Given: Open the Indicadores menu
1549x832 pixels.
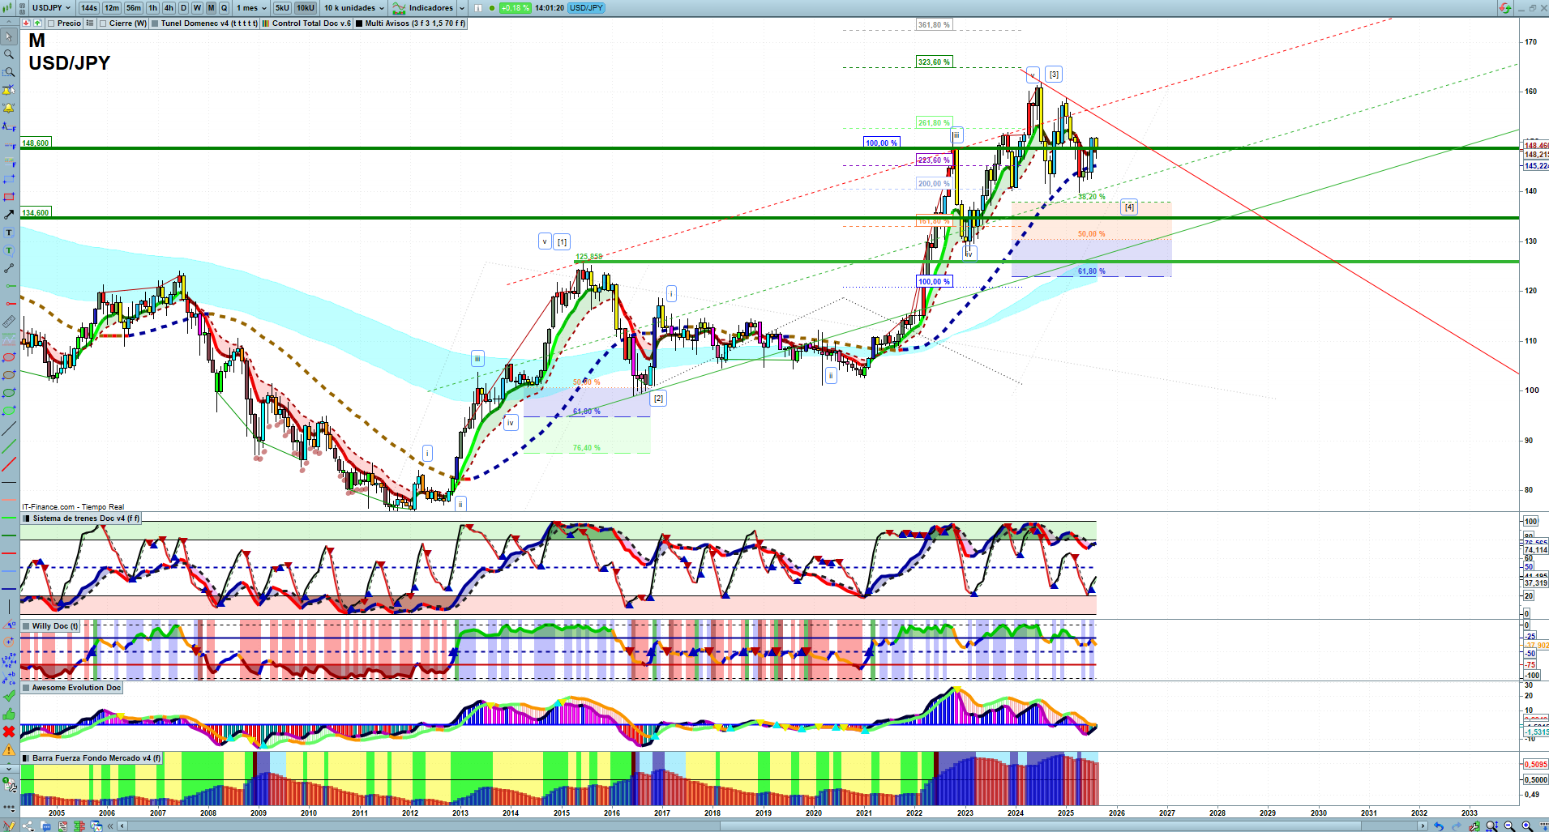Looking at the screenshot, I should click(423, 8).
